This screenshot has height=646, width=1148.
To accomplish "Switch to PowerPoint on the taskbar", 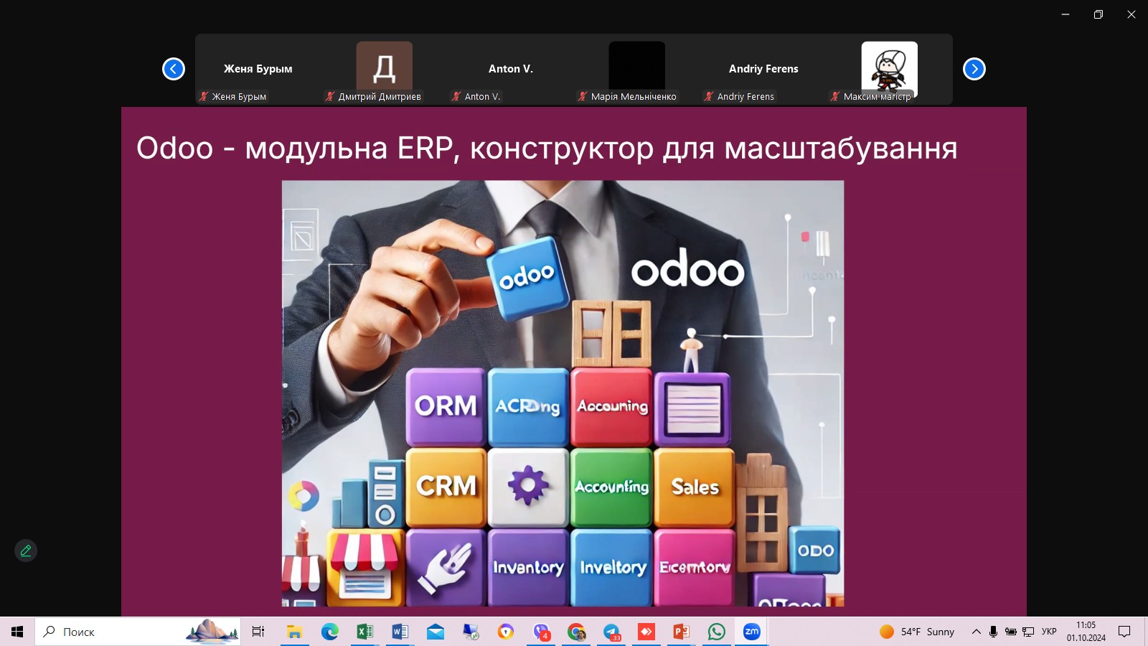I will 682,632.
